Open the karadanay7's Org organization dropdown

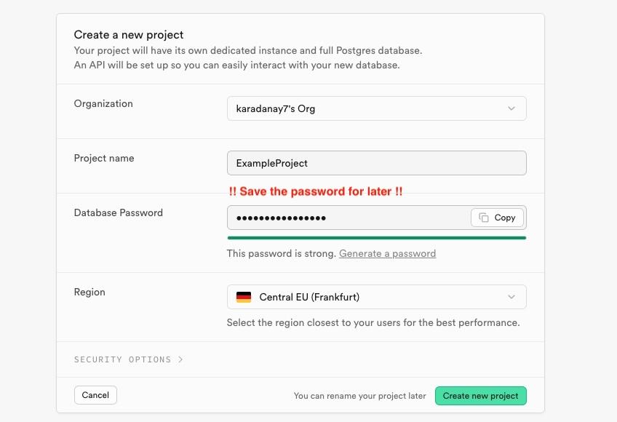pyautogui.click(x=376, y=108)
